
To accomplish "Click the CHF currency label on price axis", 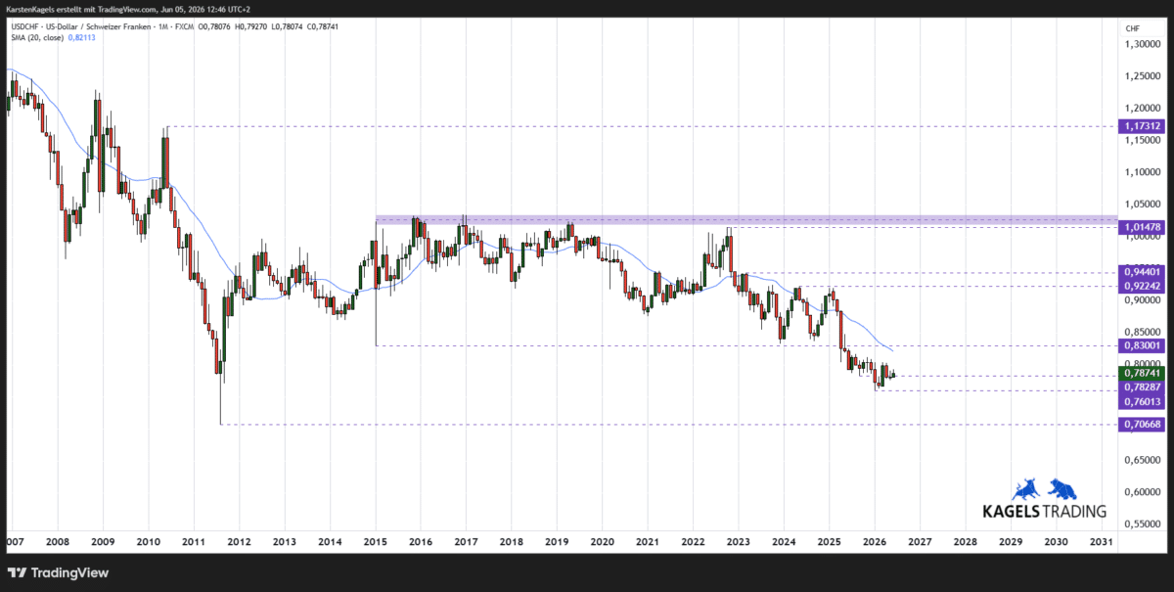I will point(1134,28).
